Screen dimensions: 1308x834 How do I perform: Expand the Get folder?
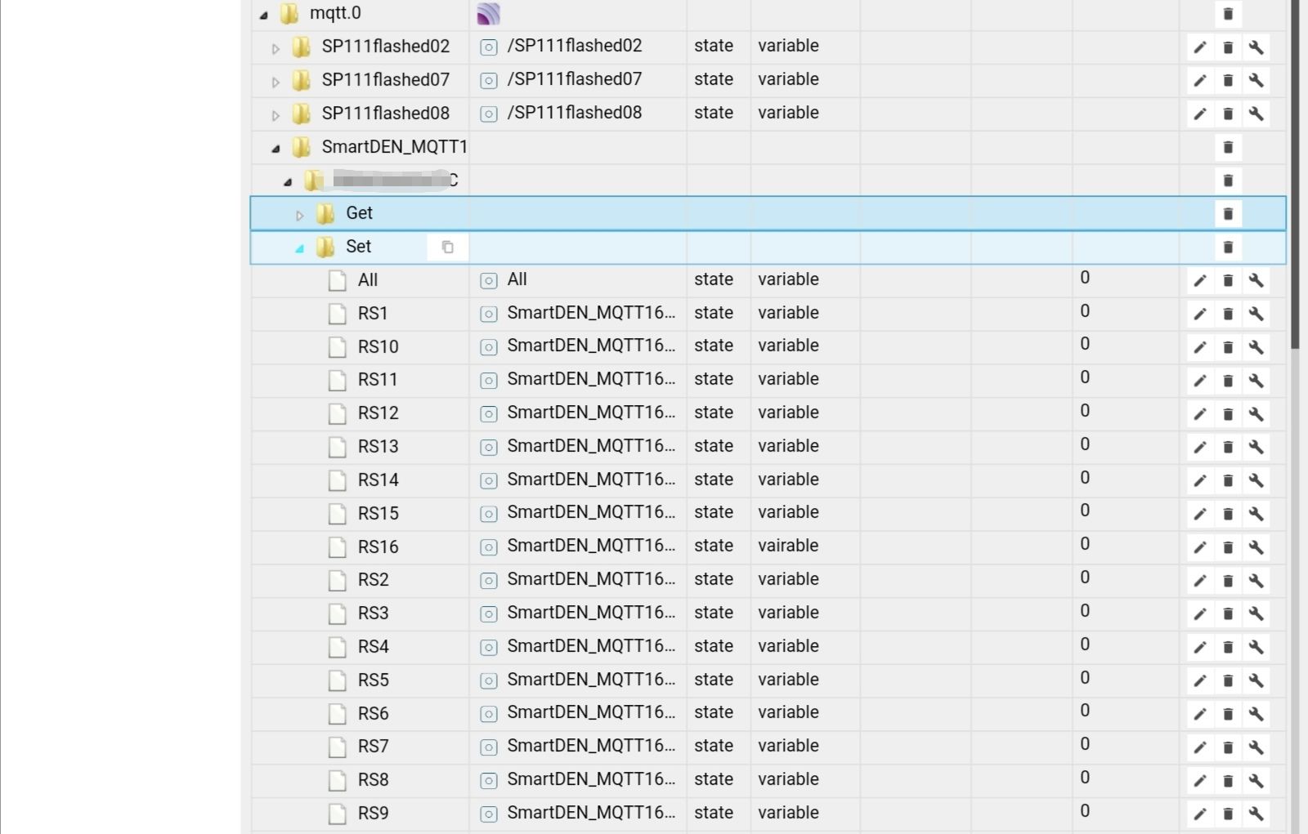[x=299, y=216]
